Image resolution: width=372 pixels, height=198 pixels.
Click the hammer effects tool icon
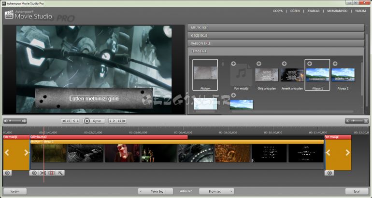(x=60, y=173)
